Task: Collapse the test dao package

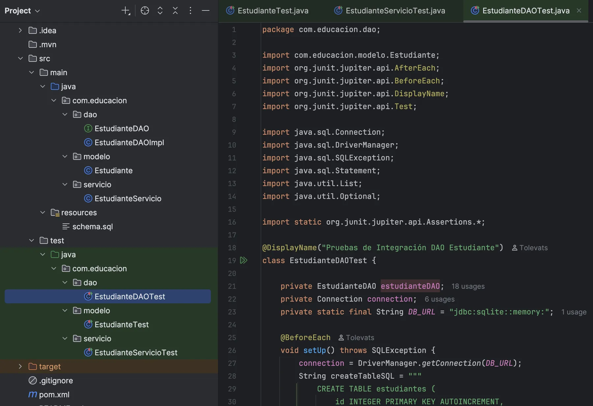Action: 65,283
